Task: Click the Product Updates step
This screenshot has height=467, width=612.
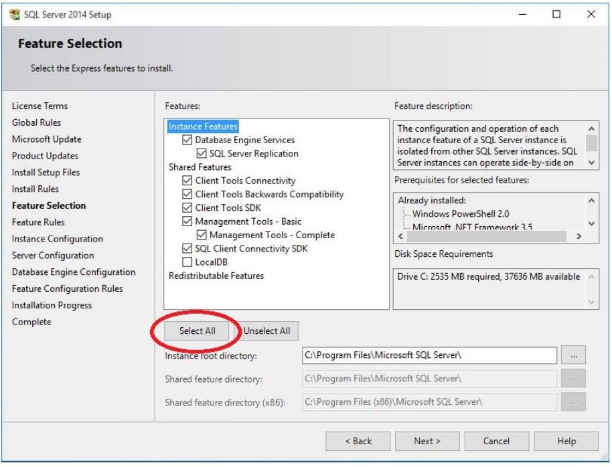Action: tap(45, 156)
